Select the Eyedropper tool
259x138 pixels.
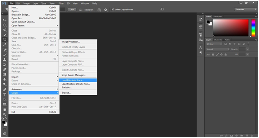[5, 45]
